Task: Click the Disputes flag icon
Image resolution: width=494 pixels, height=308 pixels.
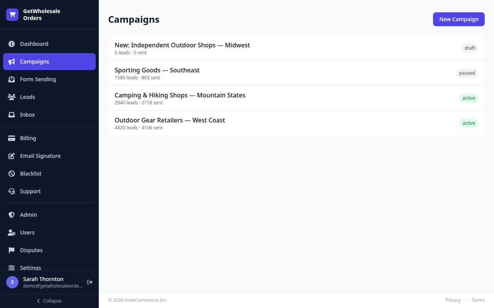Action: 12,250
